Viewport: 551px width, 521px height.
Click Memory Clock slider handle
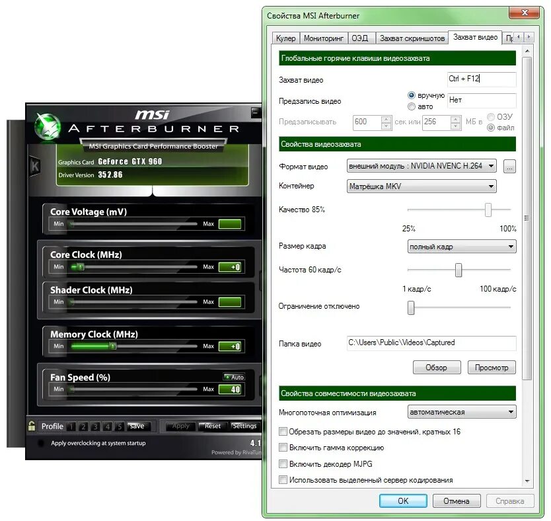(x=112, y=346)
